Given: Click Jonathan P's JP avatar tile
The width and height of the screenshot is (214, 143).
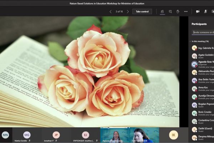Looking at the screenshot, I should [x=56, y=135].
